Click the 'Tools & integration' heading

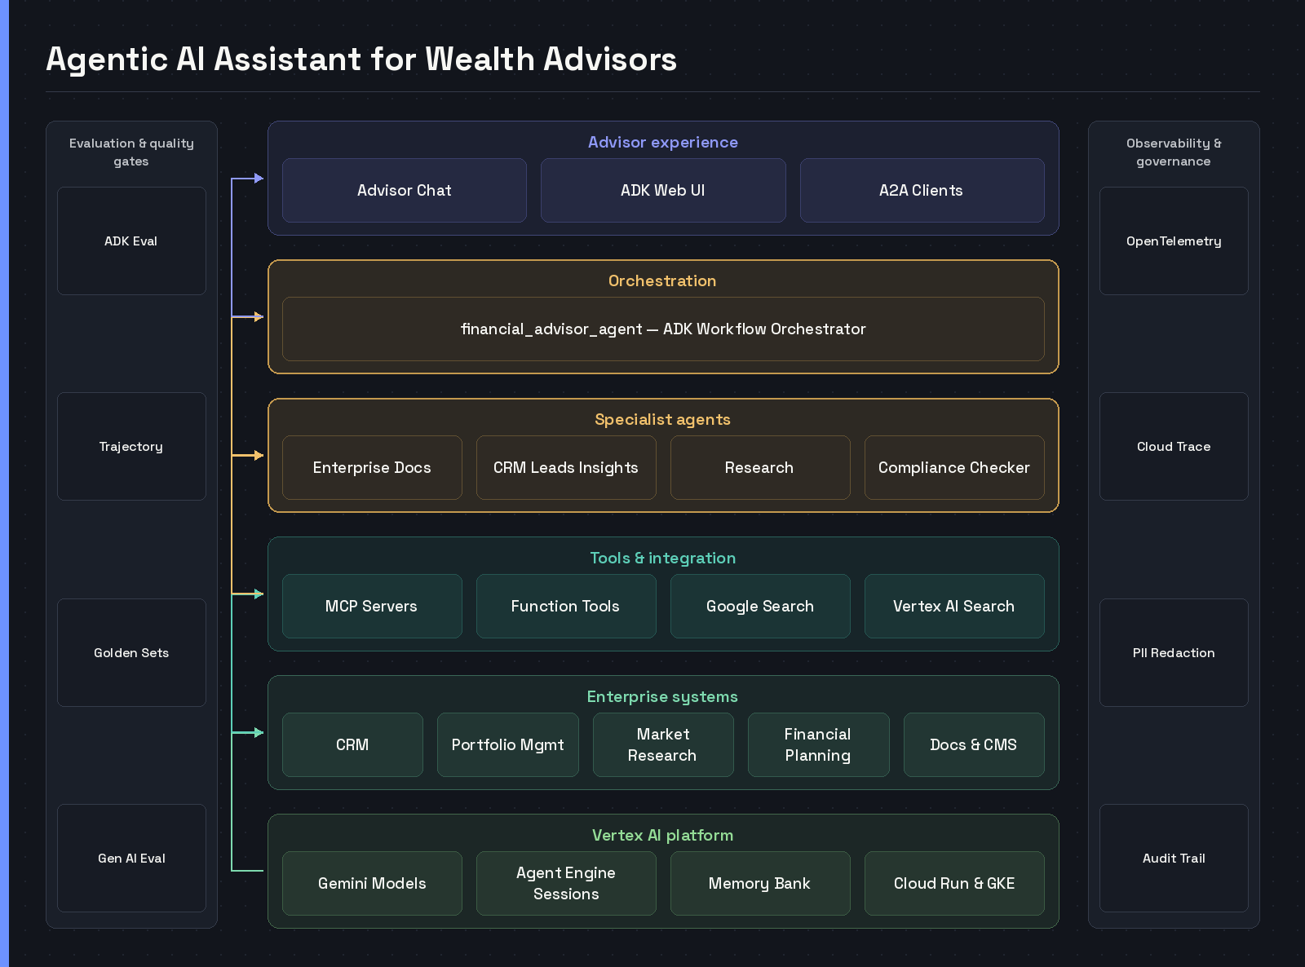[x=663, y=558]
